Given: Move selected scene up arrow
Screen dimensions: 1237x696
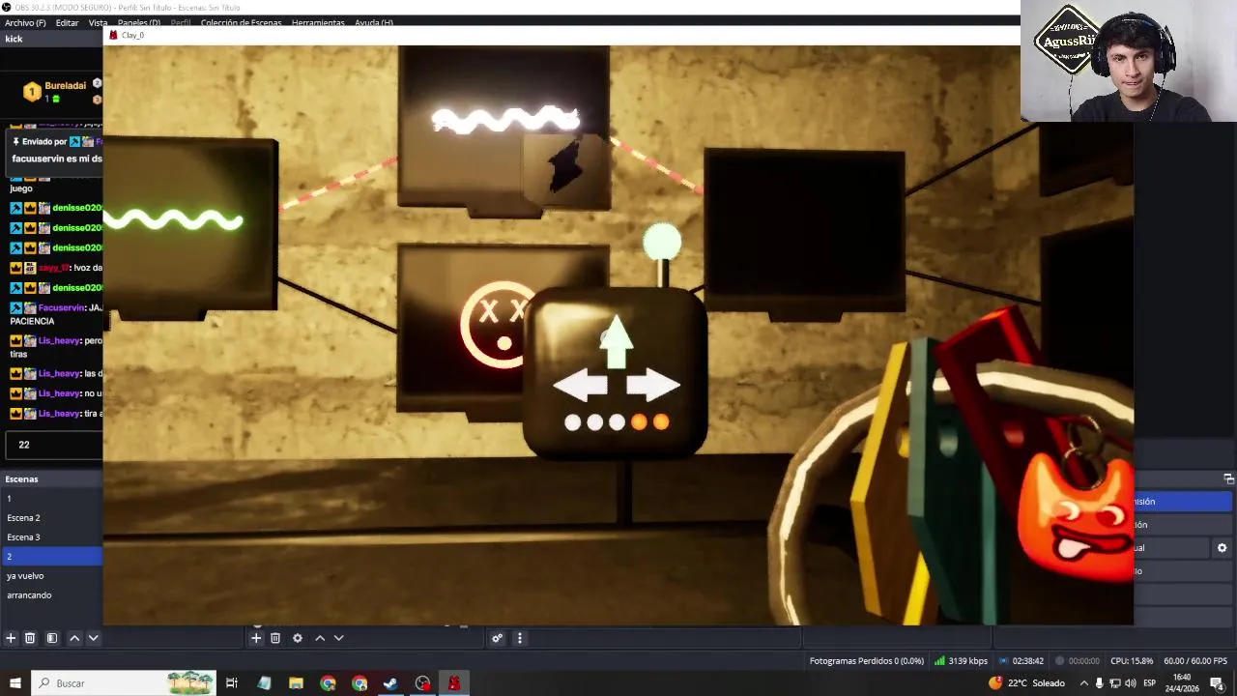Looking at the screenshot, I should pos(74,638).
